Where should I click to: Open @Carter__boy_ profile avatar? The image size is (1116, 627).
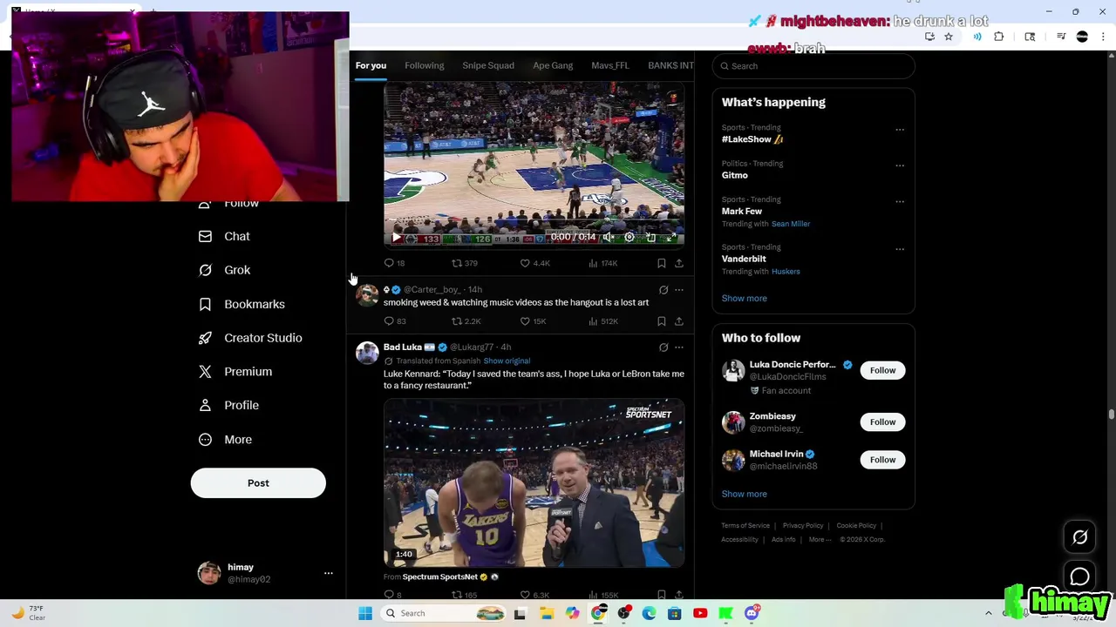click(367, 295)
